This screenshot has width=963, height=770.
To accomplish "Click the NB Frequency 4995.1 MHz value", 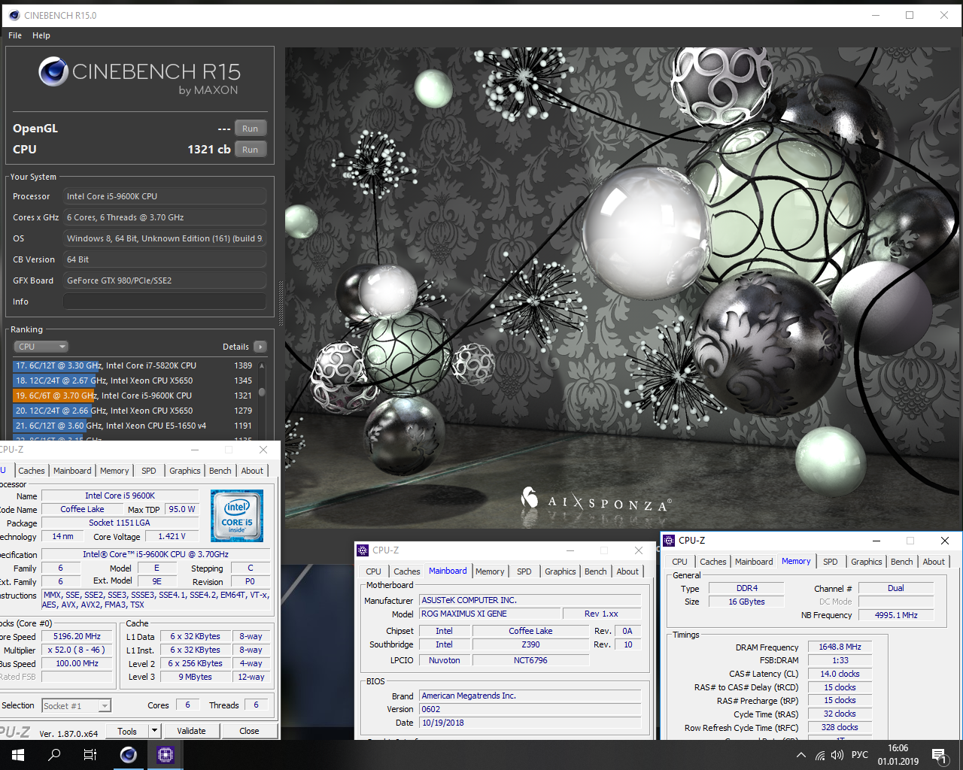I will pos(896,615).
